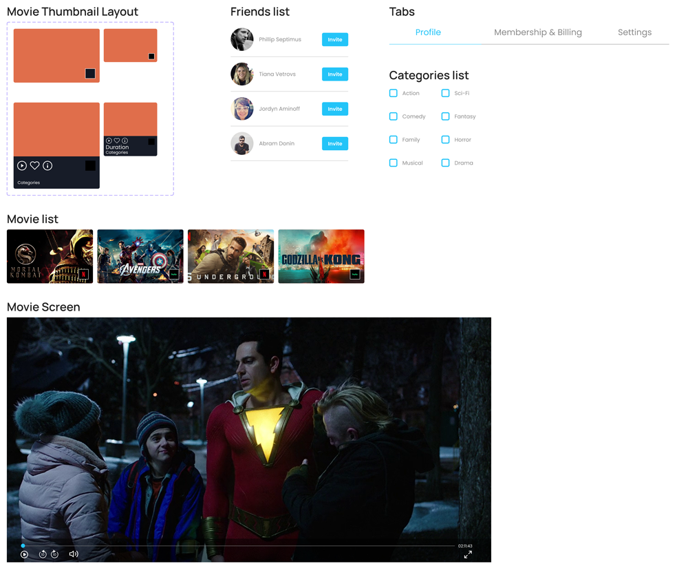The width and height of the screenshot is (688, 584).
Task: Select the Profile tab
Action: pyautogui.click(x=428, y=32)
